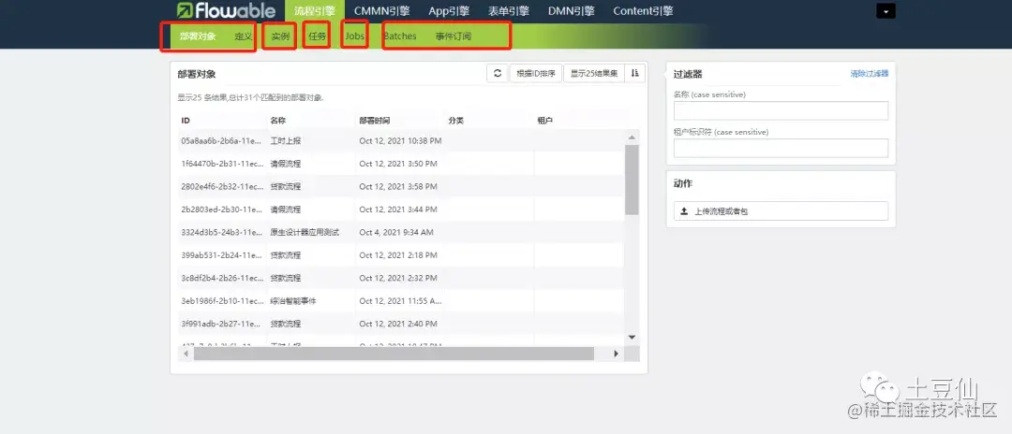The width and height of the screenshot is (1012, 434).
Task: Click the horizontal scrollbar thumb under the table
Action: [x=393, y=354]
